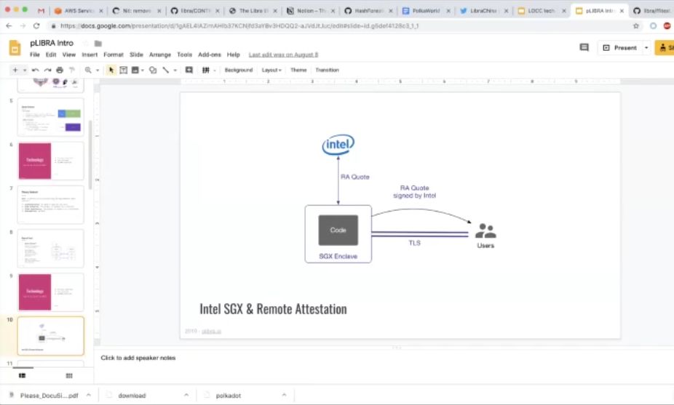Select the line tool icon
The height and width of the screenshot is (405, 674).
tap(165, 70)
